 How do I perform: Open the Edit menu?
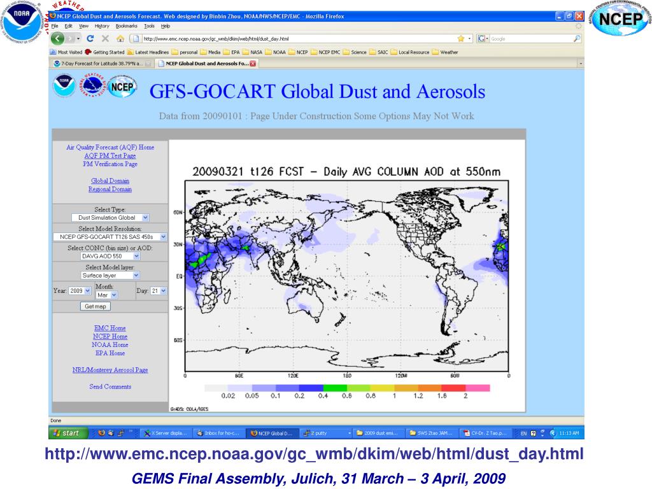[x=68, y=25]
